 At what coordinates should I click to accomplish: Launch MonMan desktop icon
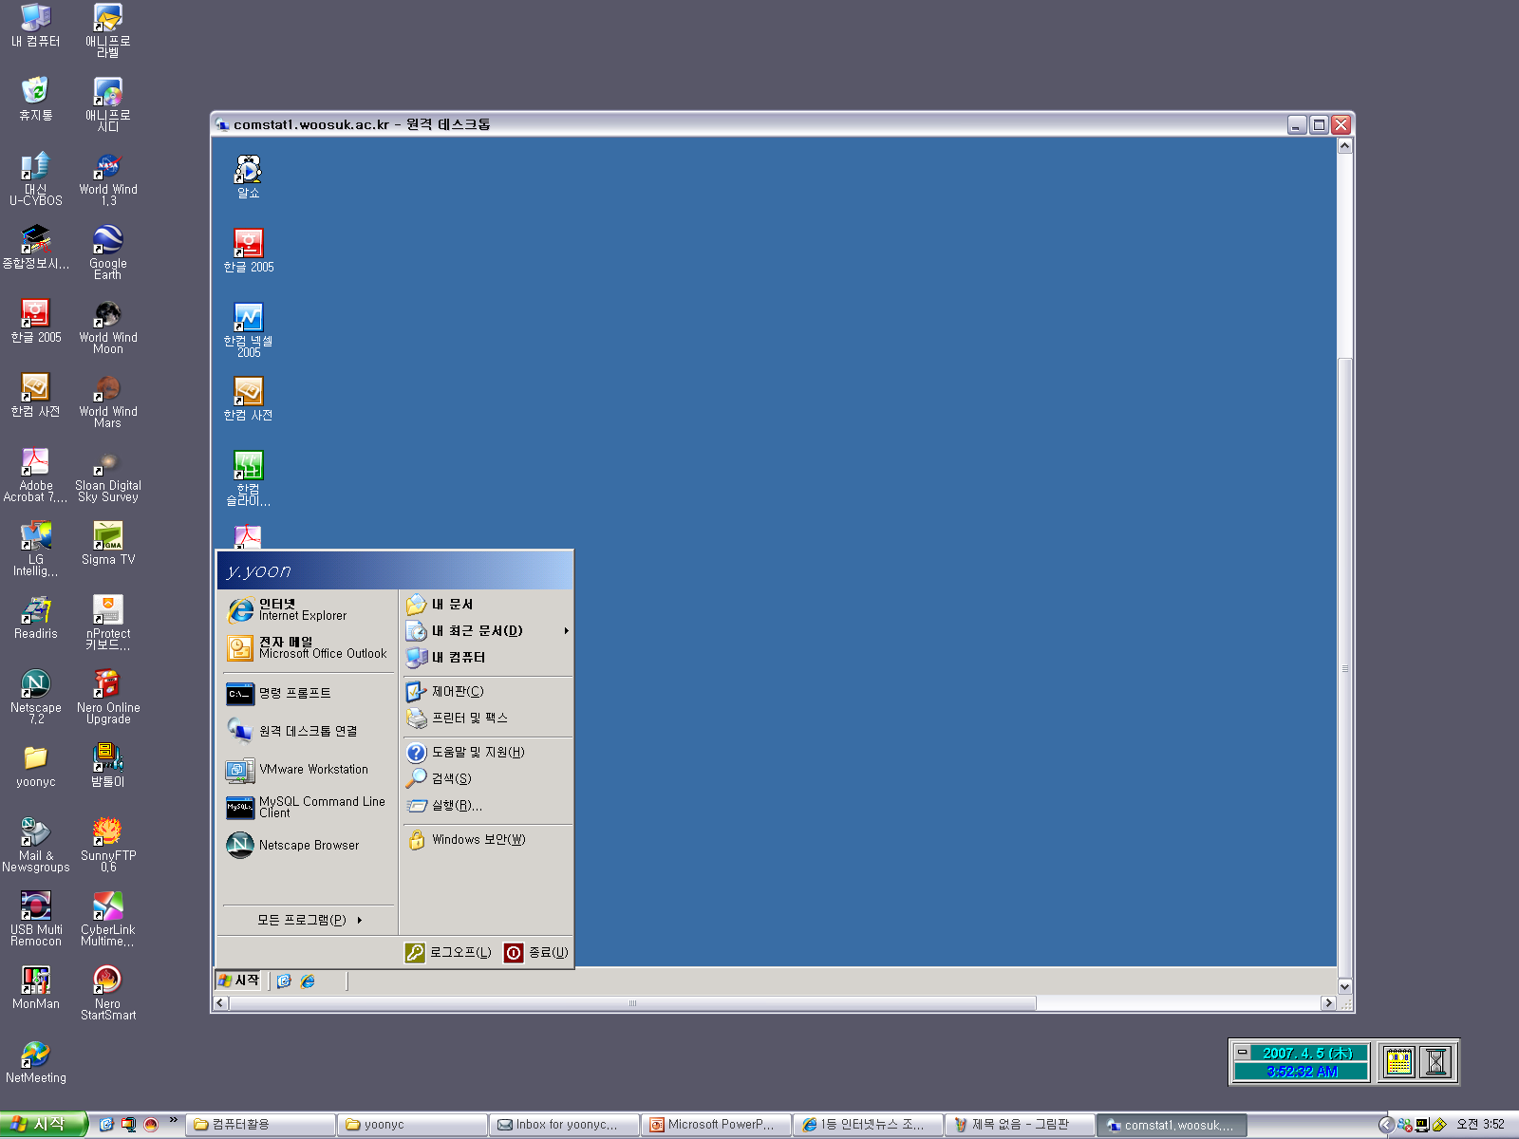[x=36, y=987]
